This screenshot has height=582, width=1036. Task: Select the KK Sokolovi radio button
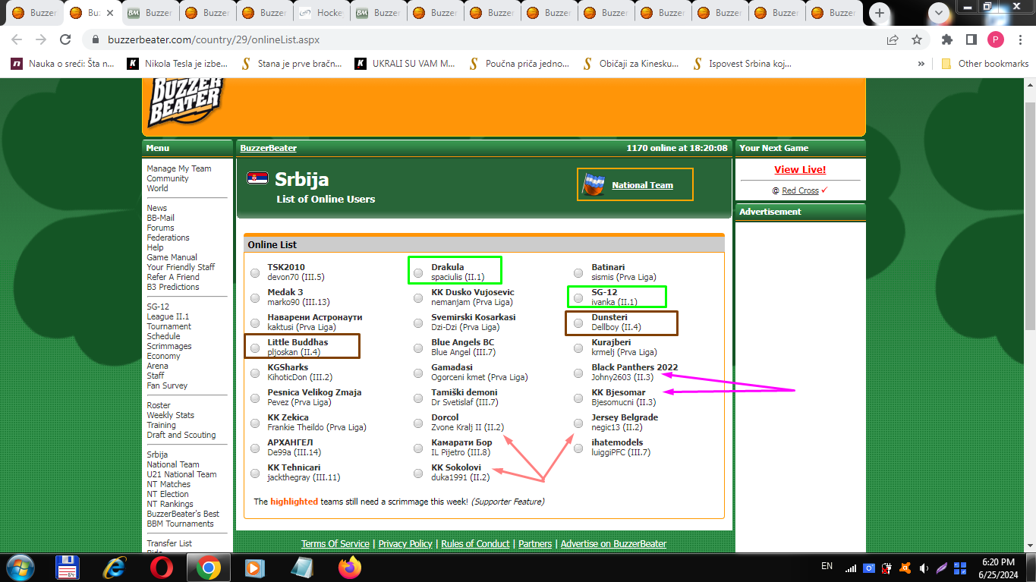coord(418,473)
